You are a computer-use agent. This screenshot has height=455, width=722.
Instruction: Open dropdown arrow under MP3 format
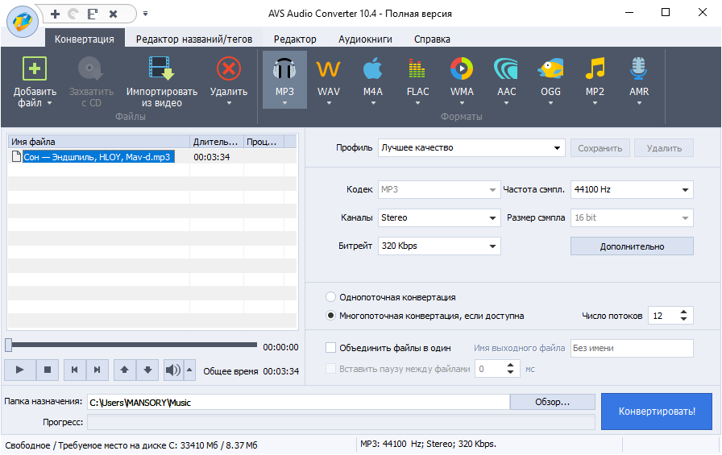pyautogui.click(x=284, y=104)
